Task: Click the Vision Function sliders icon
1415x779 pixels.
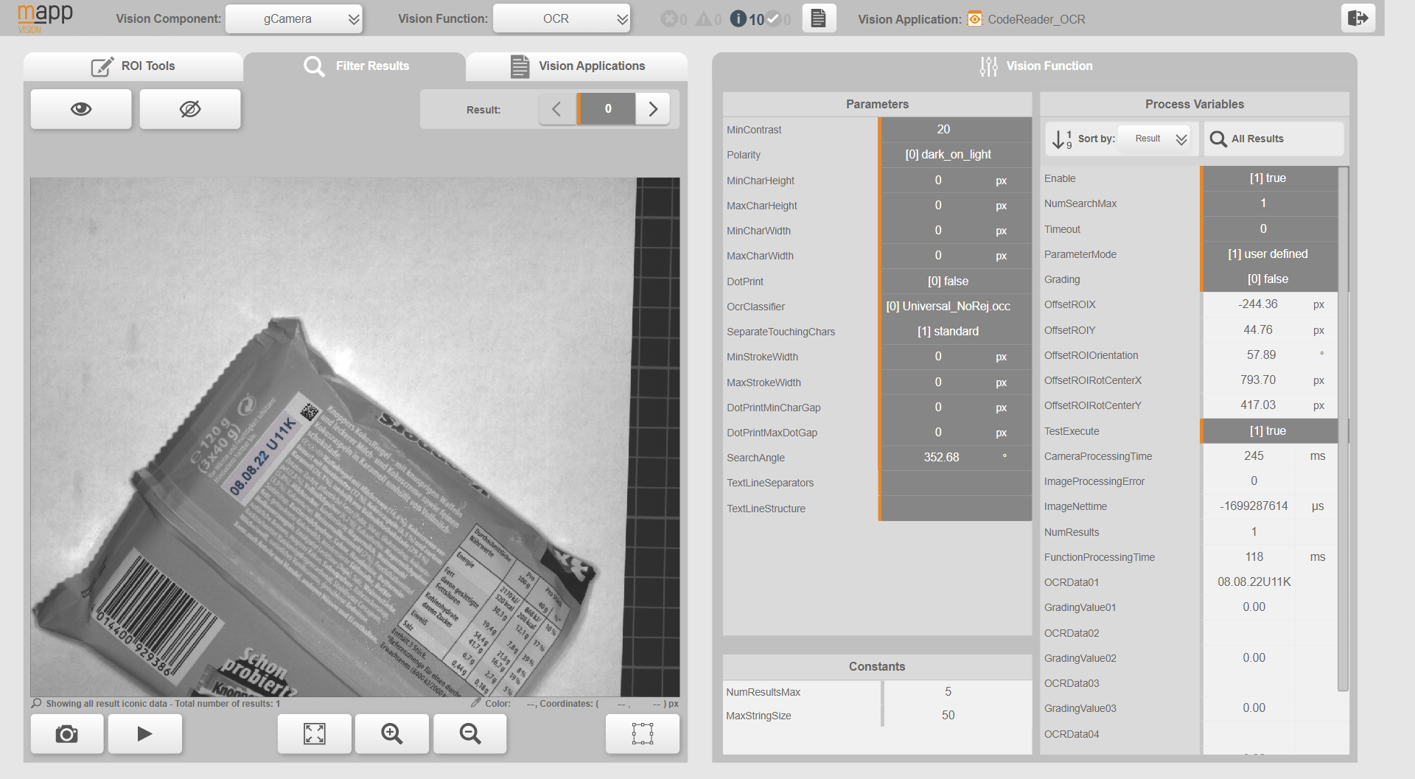Action: point(988,66)
